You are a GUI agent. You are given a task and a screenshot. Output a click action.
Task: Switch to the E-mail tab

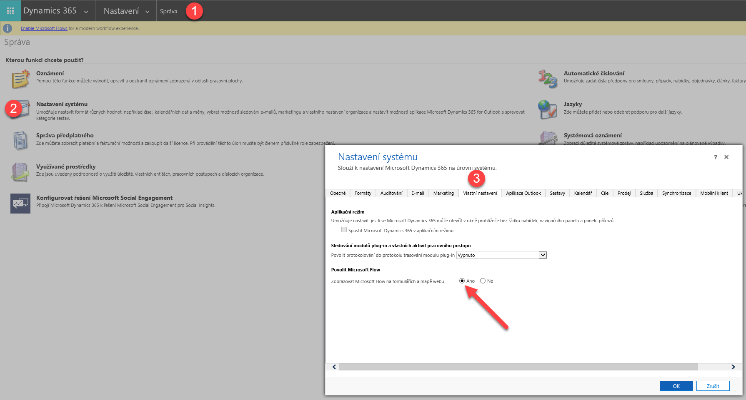click(418, 193)
